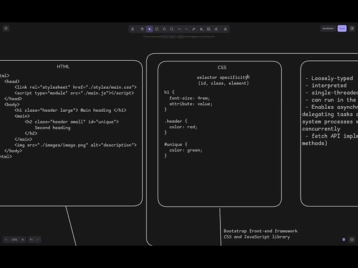Click the '- Loosely-typed' bullet
The image size is (358, 268).
coord(329,78)
